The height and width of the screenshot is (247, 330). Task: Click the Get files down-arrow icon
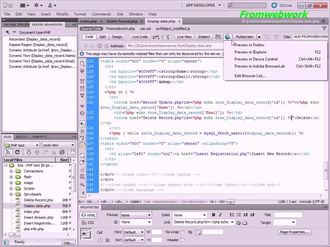point(29,152)
